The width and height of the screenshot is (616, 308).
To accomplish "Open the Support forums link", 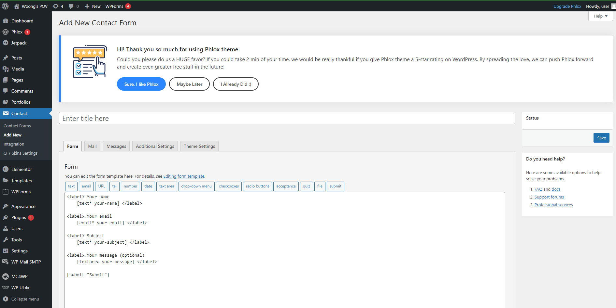I will coord(549,197).
